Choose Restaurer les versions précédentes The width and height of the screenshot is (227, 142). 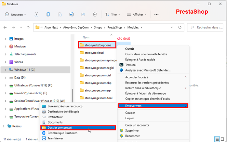point(147,83)
